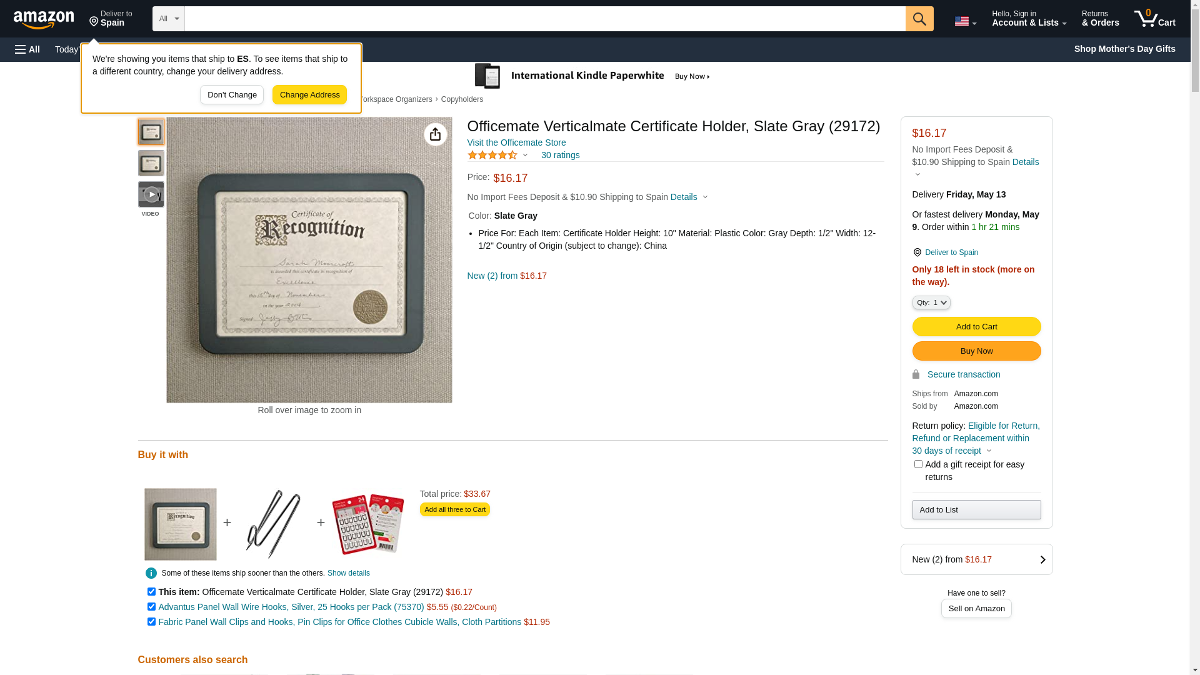Click the Add to Cart button
Image resolution: width=1200 pixels, height=675 pixels.
click(x=976, y=327)
